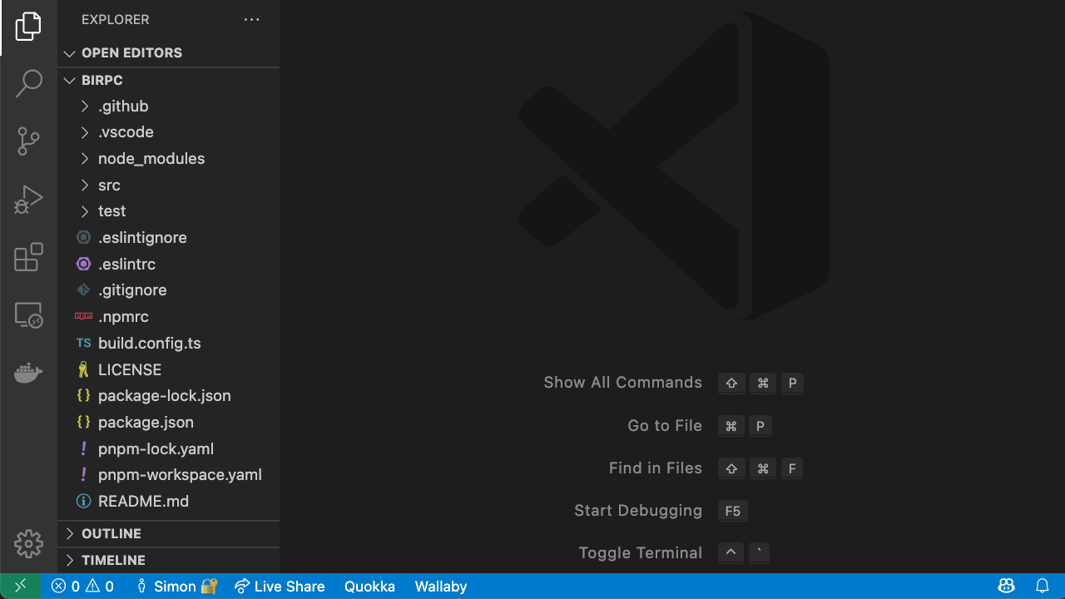
Task: Select the README.md file name
Action: pos(143,501)
